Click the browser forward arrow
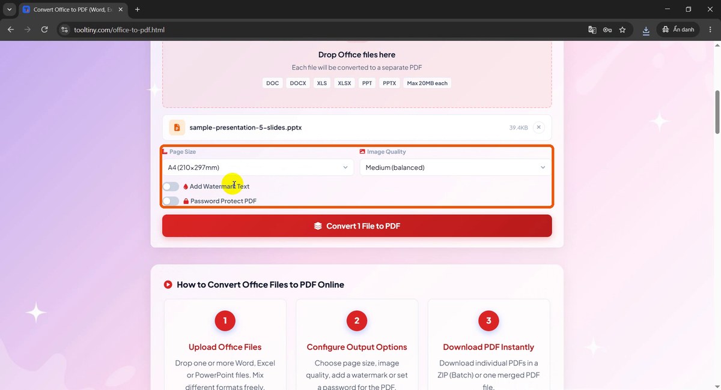The height and width of the screenshot is (390, 721). [28, 29]
